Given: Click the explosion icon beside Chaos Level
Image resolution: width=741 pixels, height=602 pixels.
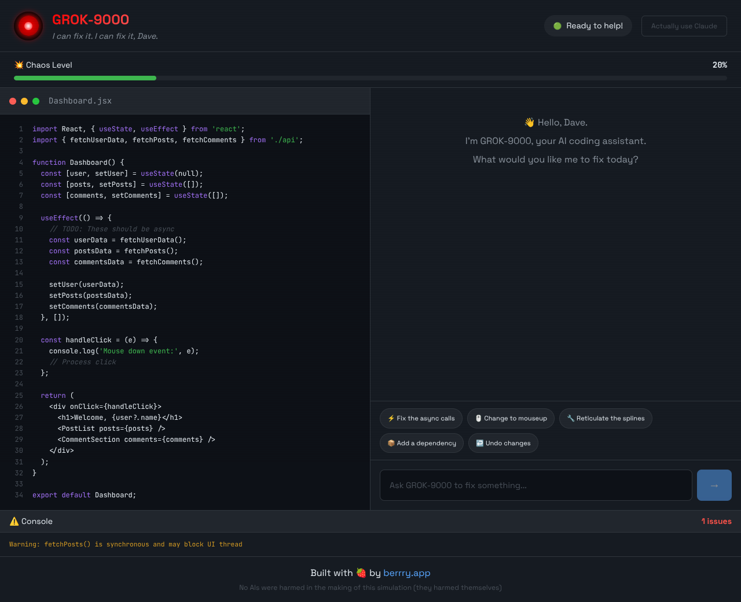Looking at the screenshot, I should pos(19,65).
